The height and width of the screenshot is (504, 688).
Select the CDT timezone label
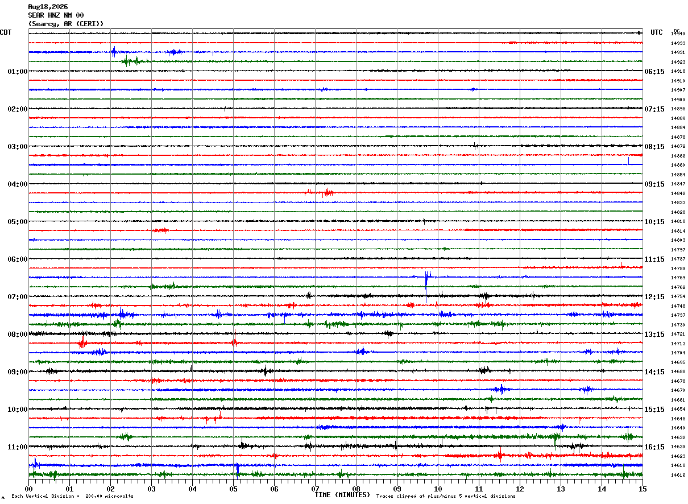6,32
